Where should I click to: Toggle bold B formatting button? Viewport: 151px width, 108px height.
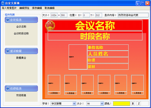(x=133, y=103)
